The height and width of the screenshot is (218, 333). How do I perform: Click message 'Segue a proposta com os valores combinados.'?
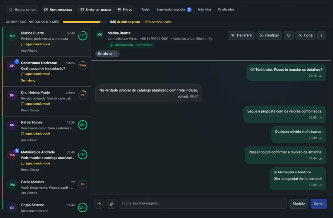click(x=285, y=114)
